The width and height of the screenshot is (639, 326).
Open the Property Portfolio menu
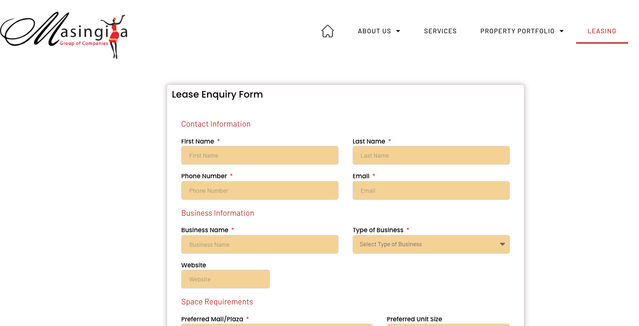[x=517, y=31]
